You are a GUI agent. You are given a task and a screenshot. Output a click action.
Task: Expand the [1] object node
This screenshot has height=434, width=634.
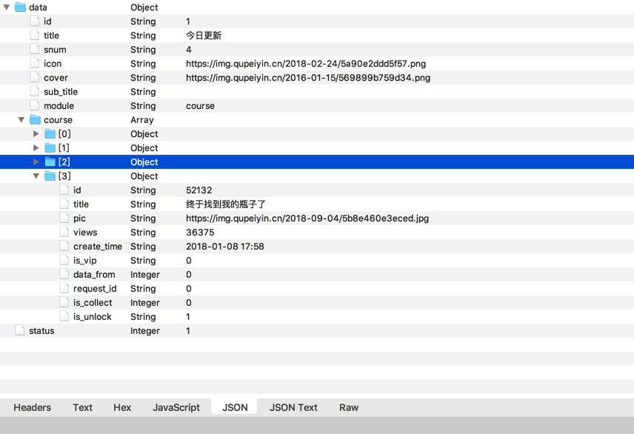click(x=36, y=148)
